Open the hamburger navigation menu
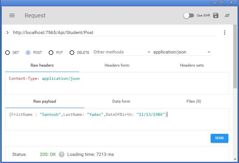 [12, 15]
